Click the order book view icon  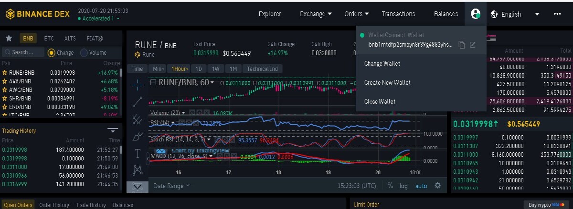click(x=490, y=38)
